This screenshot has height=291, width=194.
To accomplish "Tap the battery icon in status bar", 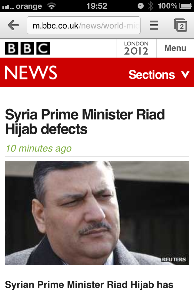I will tap(186, 6).
